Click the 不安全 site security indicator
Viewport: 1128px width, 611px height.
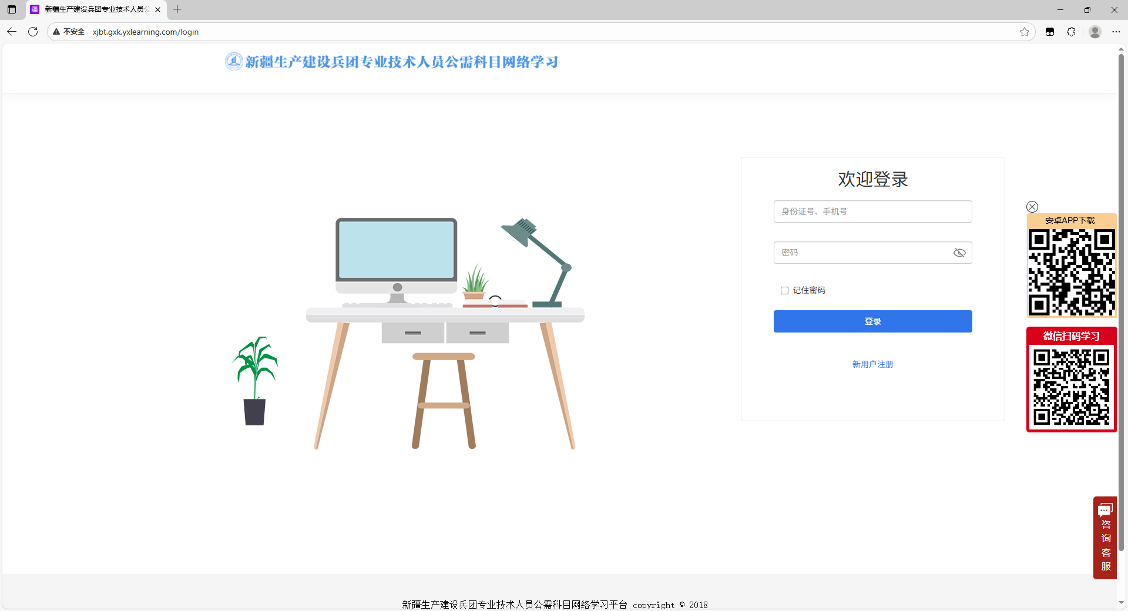69,32
